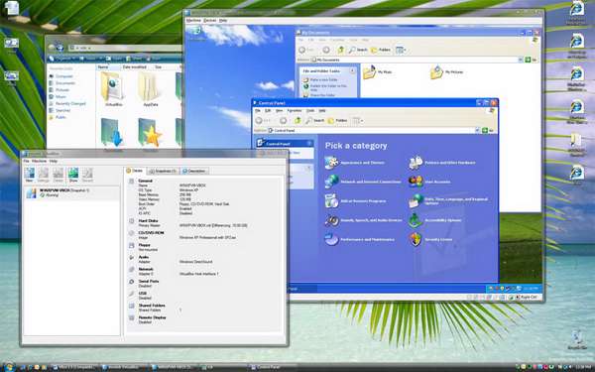Click the General section heading in Details
595x372 pixels.
click(x=146, y=181)
